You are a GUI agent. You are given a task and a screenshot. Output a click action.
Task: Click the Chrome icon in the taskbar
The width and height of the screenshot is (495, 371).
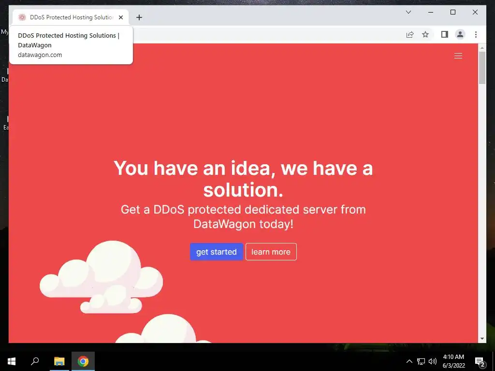(83, 361)
